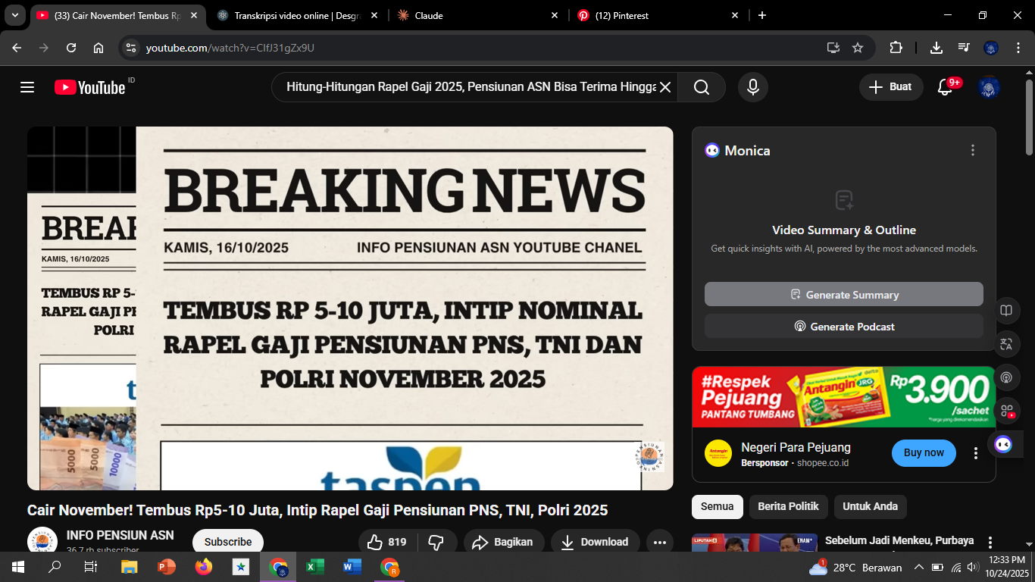This screenshot has width=1035, height=582.
Task: Open a new browser tab
Action: 762,15
